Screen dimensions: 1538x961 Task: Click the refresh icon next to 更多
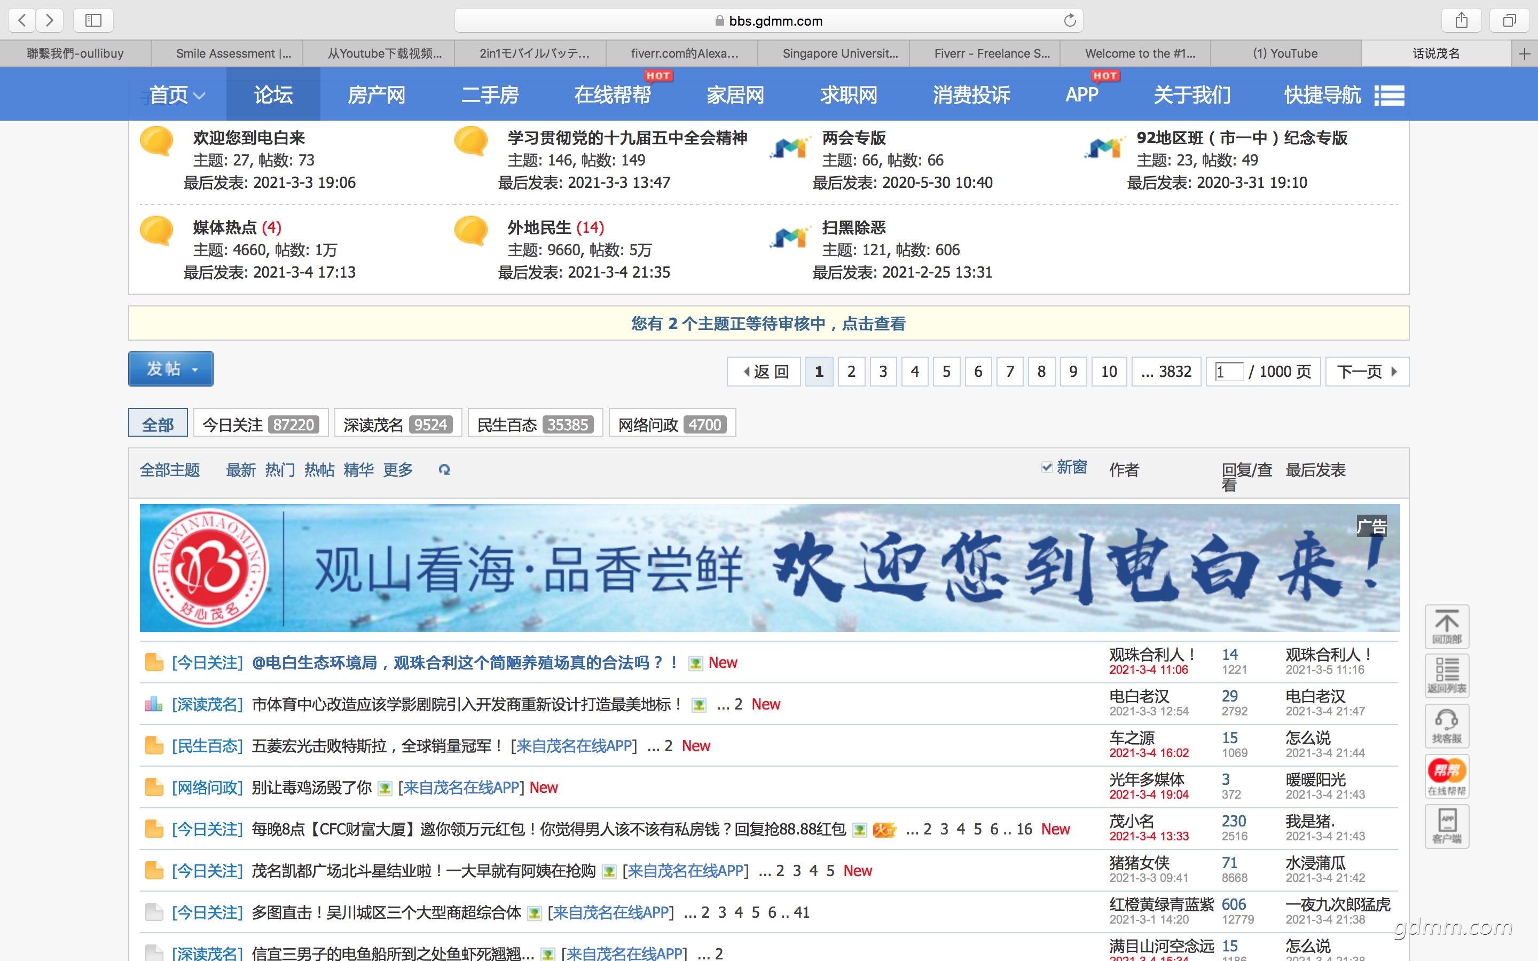(444, 470)
